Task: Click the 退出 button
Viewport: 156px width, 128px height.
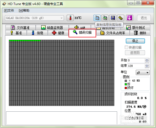Action: click(144, 18)
